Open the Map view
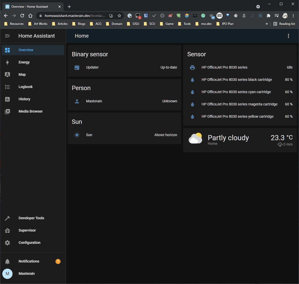This screenshot has width=299, height=284. tap(22, 74)
